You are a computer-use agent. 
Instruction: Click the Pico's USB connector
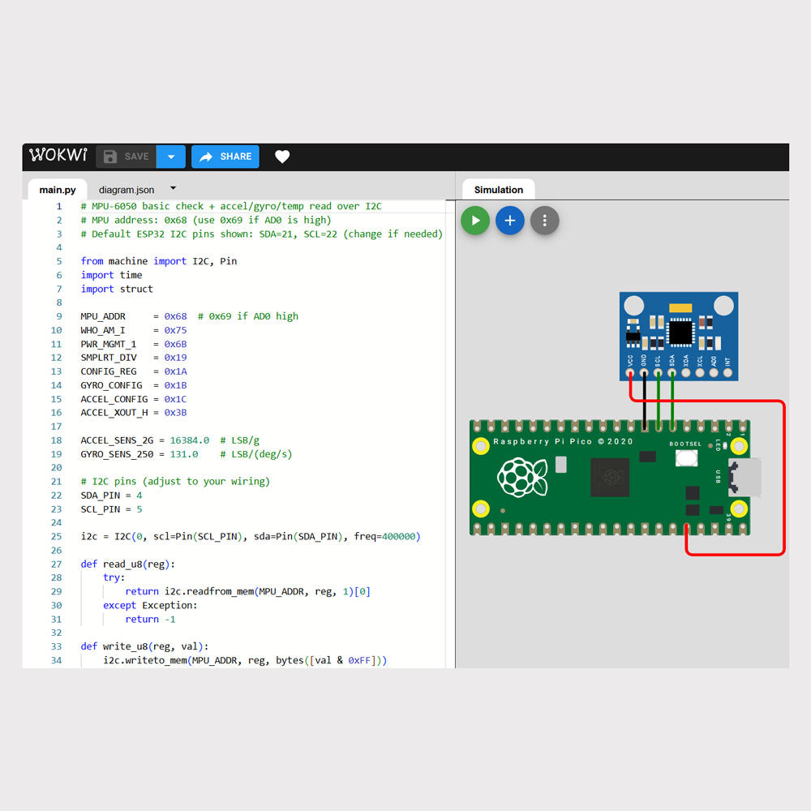pos(745,478)
